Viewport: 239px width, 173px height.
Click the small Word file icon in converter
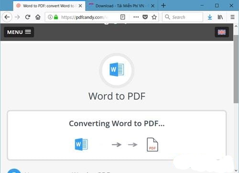[x=81, y=144]
